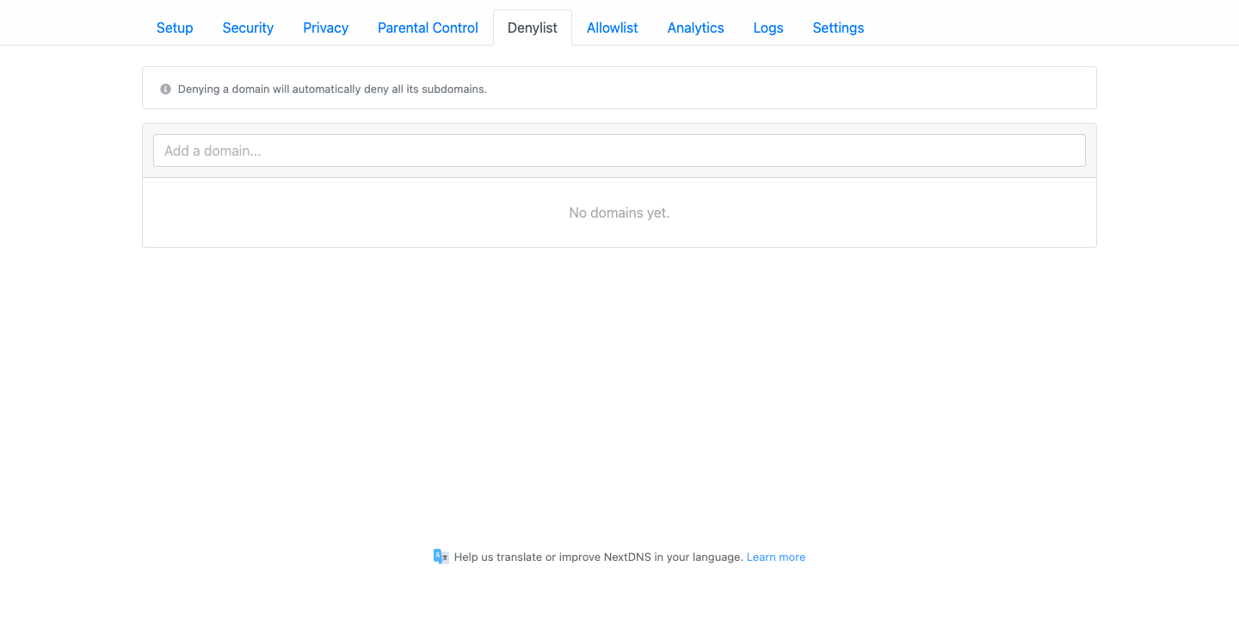View the Analytics tab
Screen dimensions: 1239x628
click(x=695, y=28)
